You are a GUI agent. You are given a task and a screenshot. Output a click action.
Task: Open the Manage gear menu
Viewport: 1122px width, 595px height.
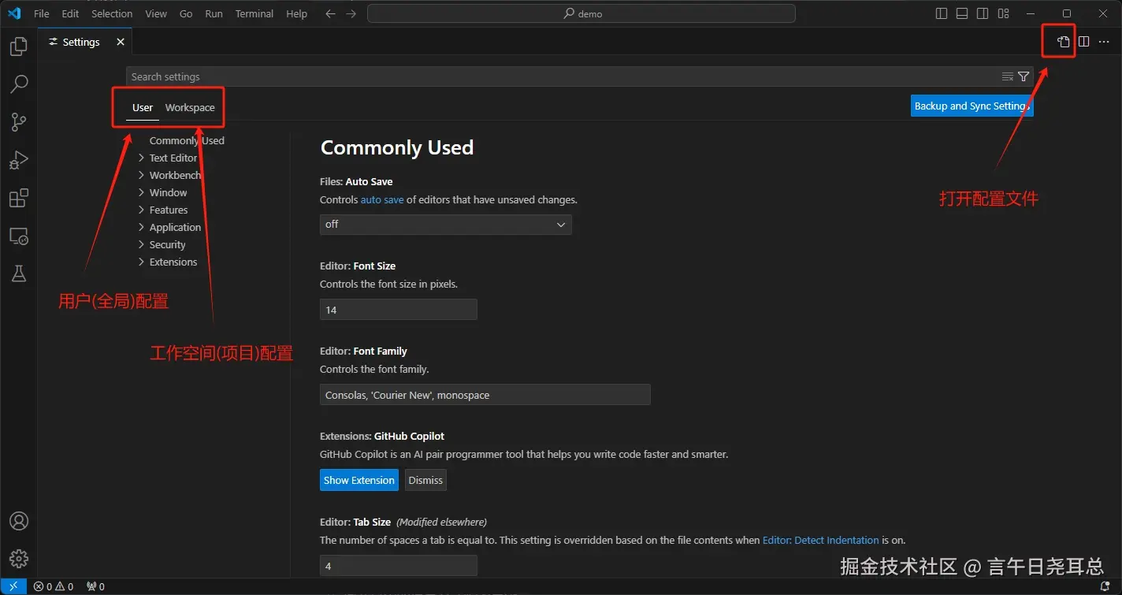18,559
